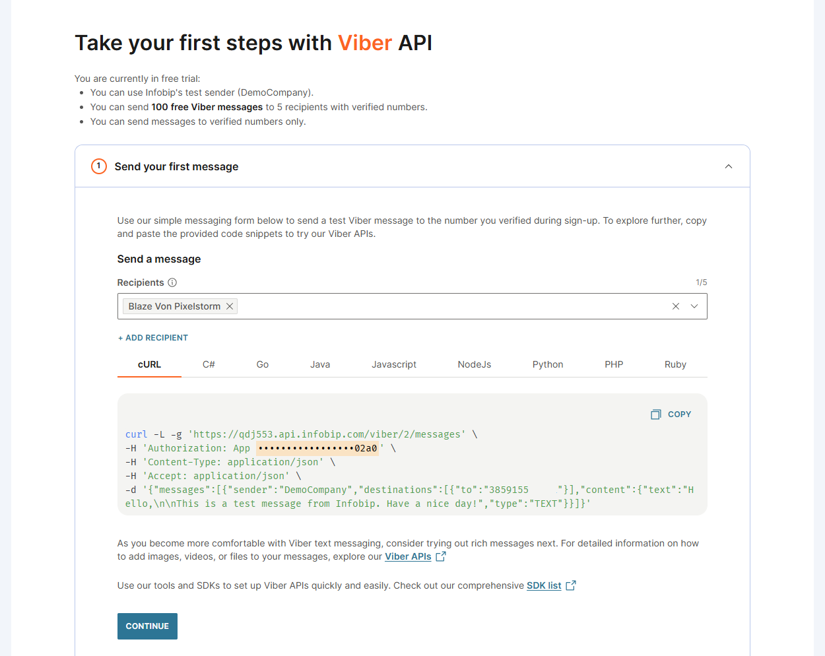Screen dimensions: 825x656
Task: Click the CONTINUE button
Action: pyautogui.click(x=147, y=626)
